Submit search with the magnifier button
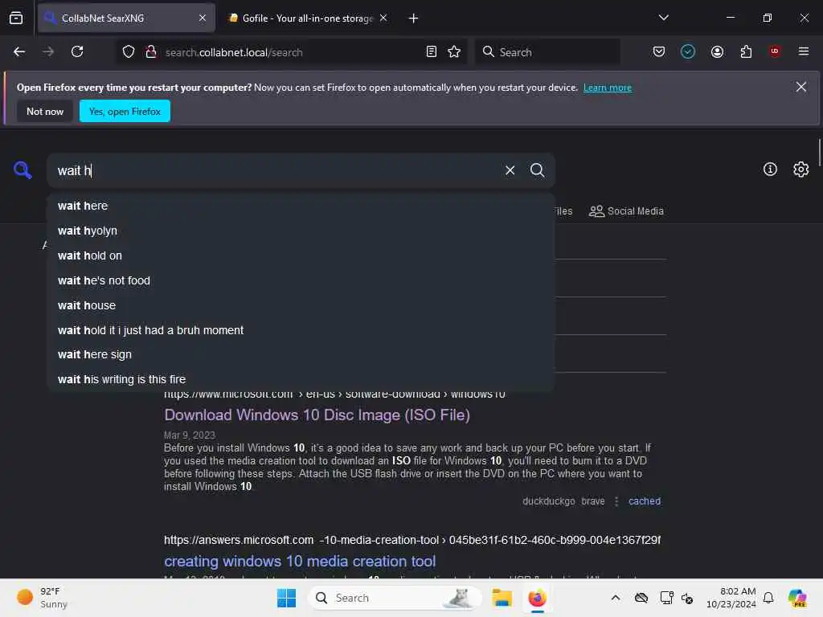 click(x=537, y=170)
